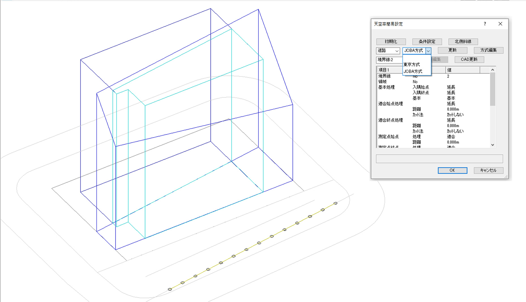Viewport: 526px width, 302px height.
Task: Click the CAD更新 button
Action: coord(469,59)
